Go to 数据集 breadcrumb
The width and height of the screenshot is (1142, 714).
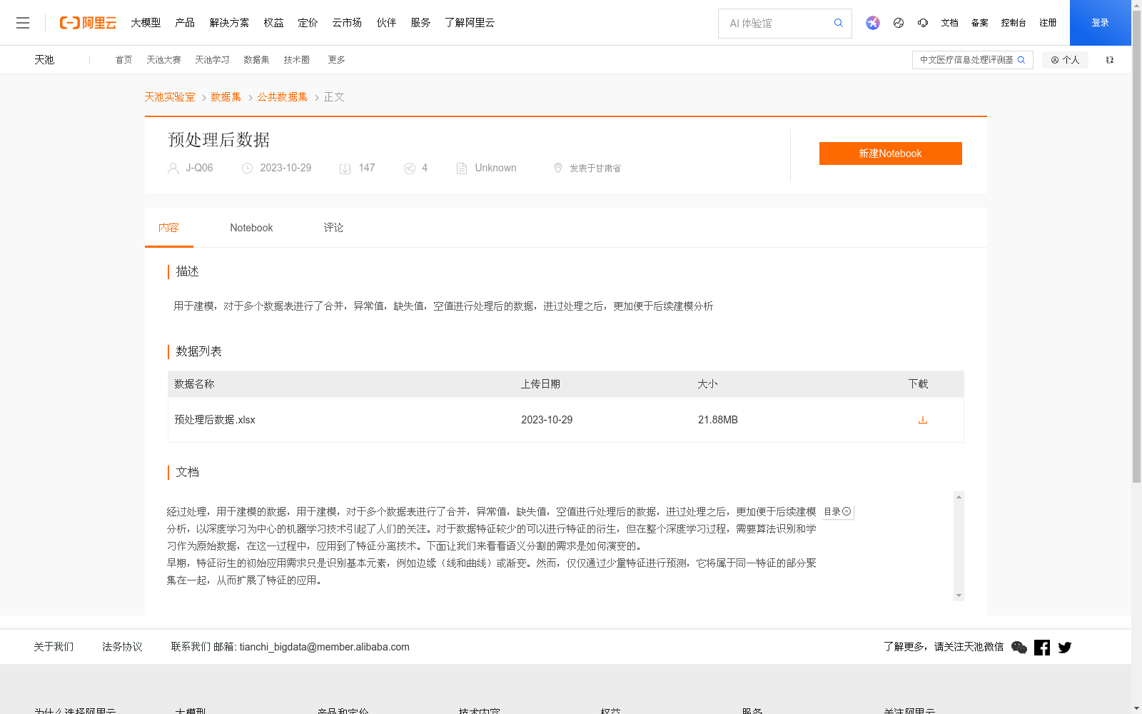(x=226, y=97)
